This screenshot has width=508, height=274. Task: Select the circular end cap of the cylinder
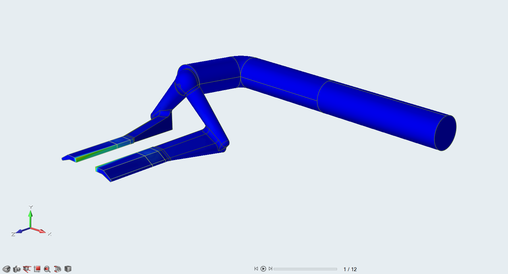446,133
